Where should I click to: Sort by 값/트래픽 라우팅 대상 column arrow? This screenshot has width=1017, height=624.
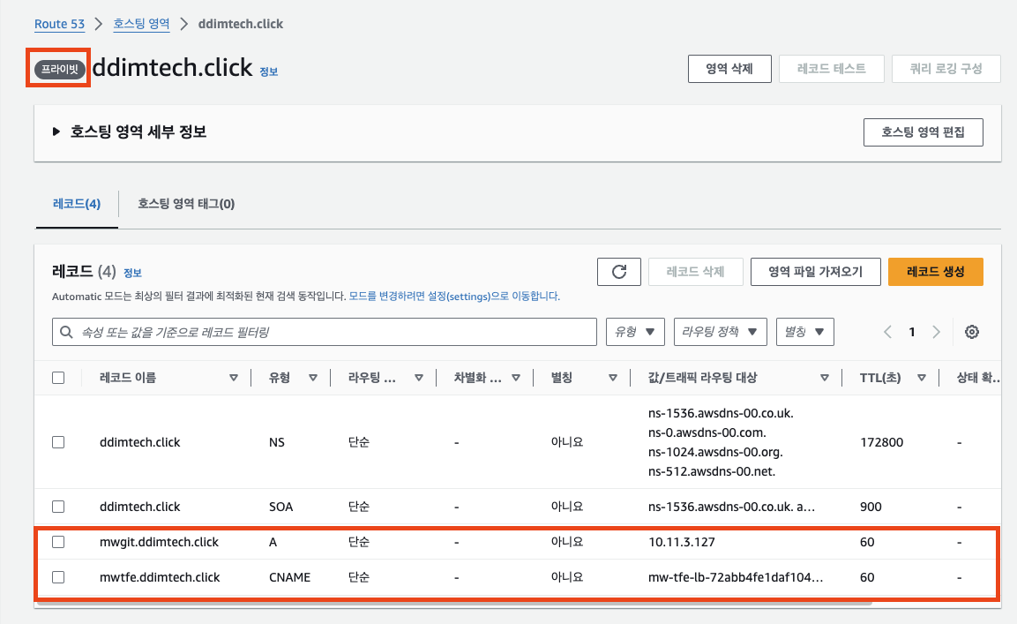825,378
